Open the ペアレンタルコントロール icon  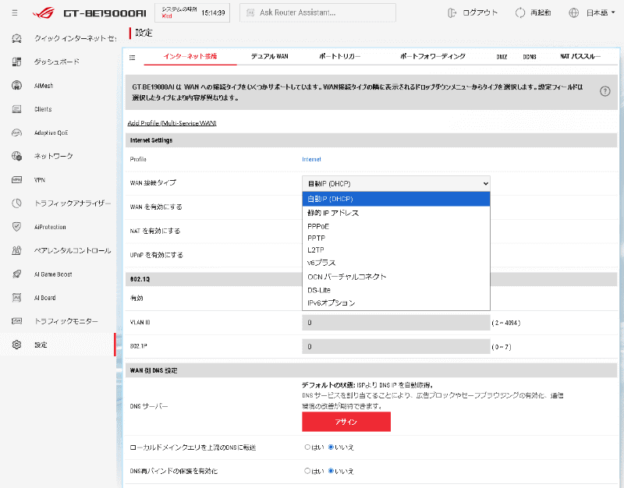tap(16, 250)
